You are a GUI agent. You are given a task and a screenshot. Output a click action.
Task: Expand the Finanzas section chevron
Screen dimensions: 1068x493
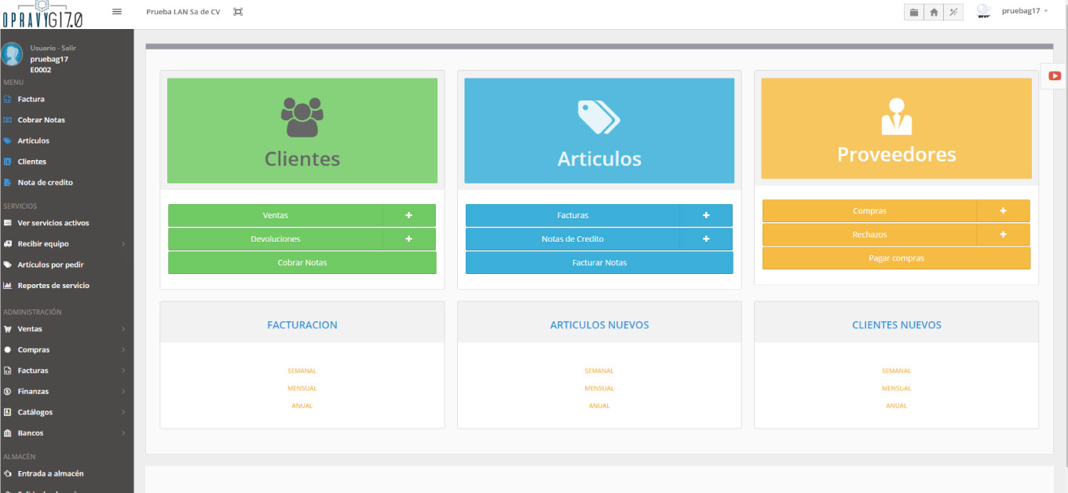123,391
